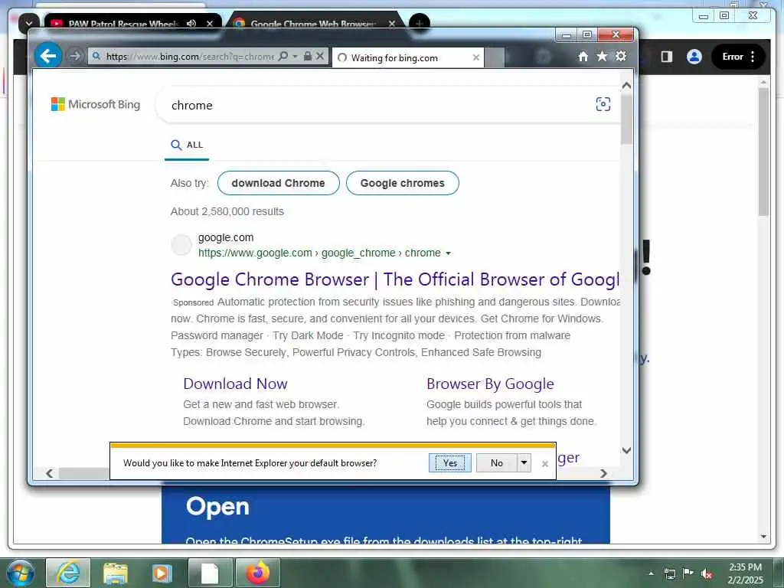Open the Internet Explorer Tools gear
Viewport: 784px width, 588px height.
click(x=621, y=56)
